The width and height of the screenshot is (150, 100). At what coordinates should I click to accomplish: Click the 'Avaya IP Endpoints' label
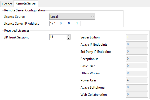click(94, 45)
